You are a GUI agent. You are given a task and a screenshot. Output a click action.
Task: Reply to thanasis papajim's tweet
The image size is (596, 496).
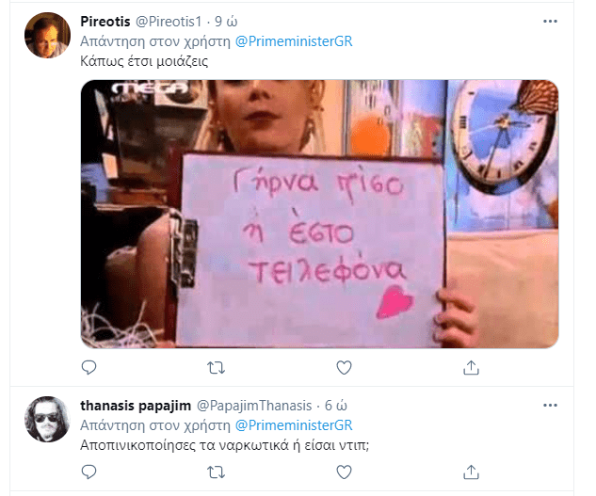tap(89, 472)
